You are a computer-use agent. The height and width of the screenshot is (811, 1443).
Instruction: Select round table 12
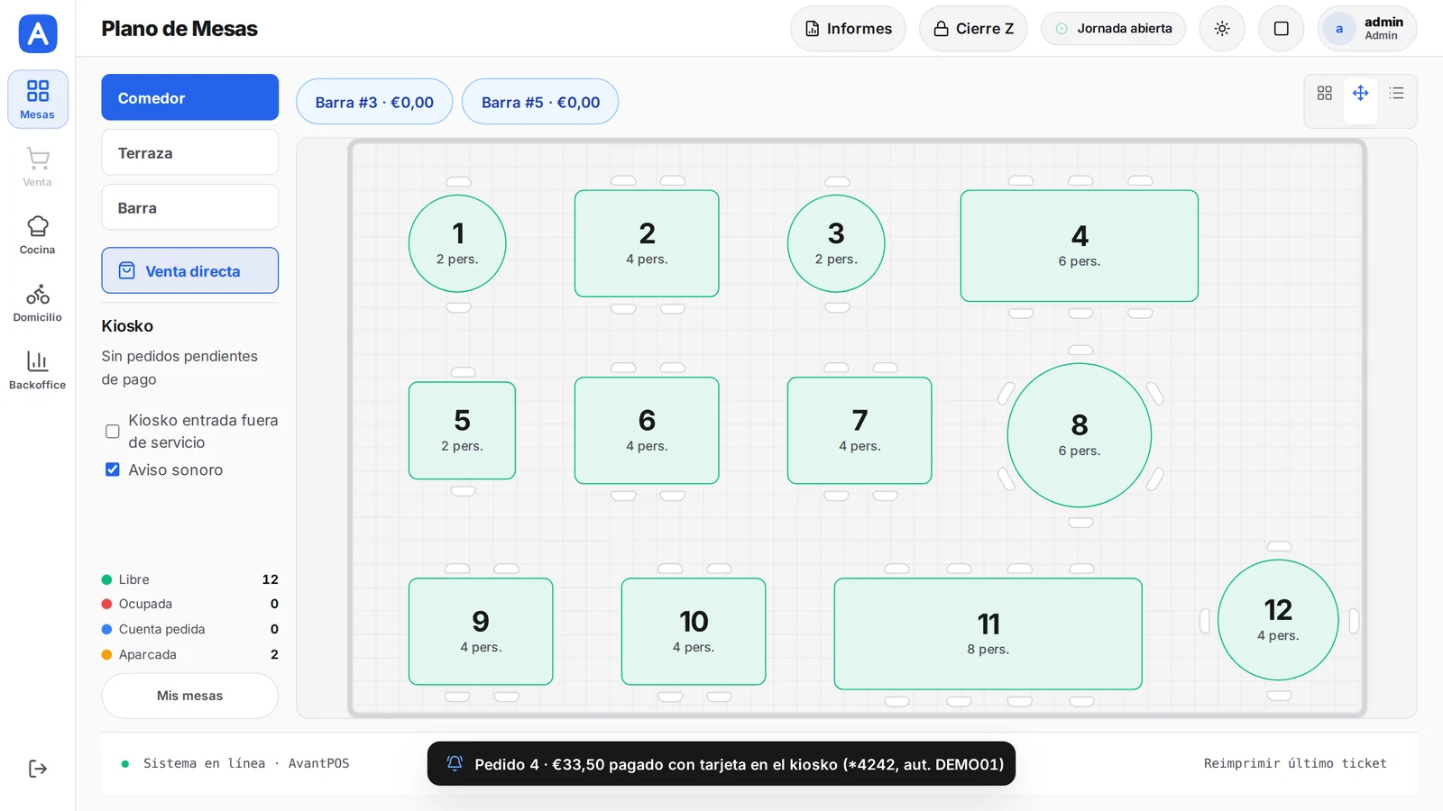1278,620
